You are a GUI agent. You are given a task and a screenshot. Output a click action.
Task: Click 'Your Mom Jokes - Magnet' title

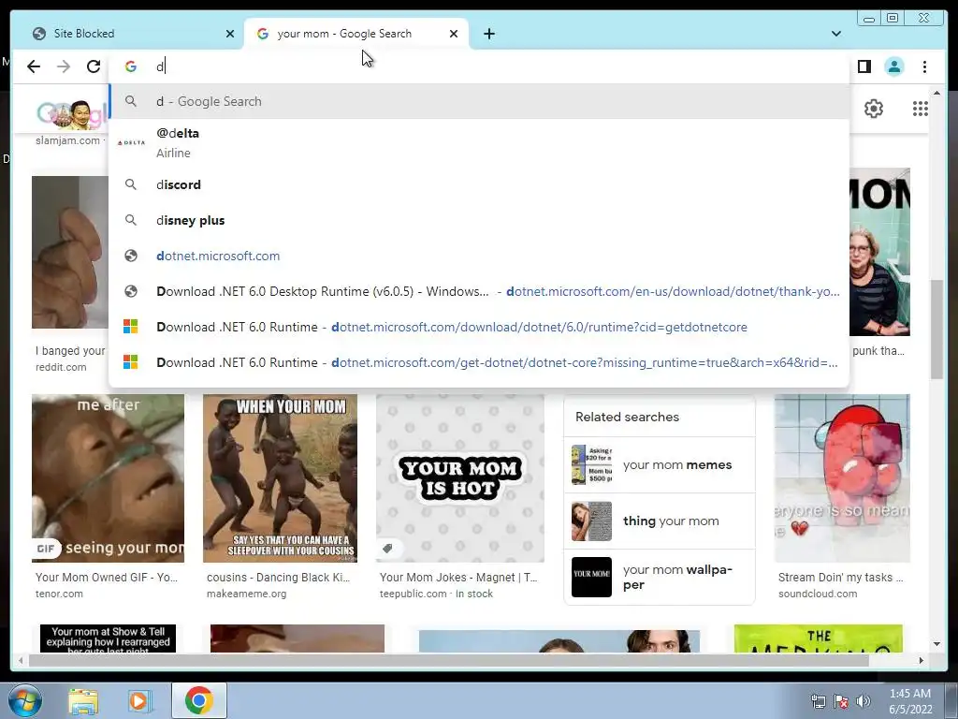[458, 577]
